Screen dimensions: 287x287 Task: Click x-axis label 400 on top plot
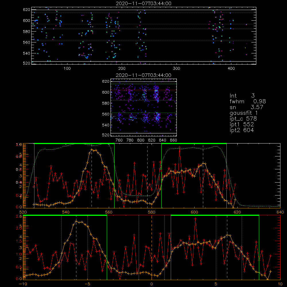[x=231, y=69]
